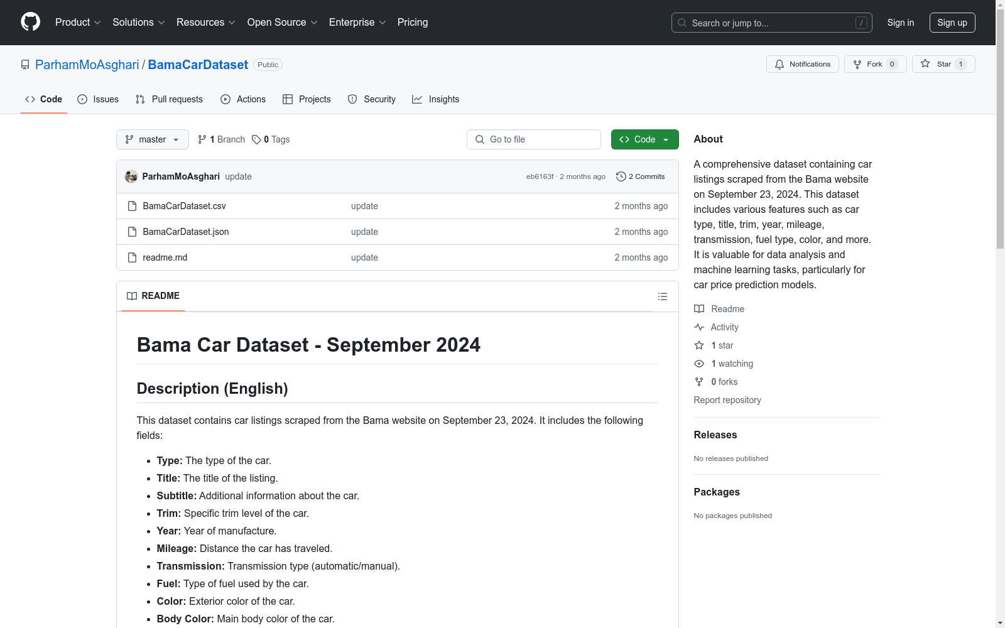Click the star icon beside 1 star

(x=699, y=345)
